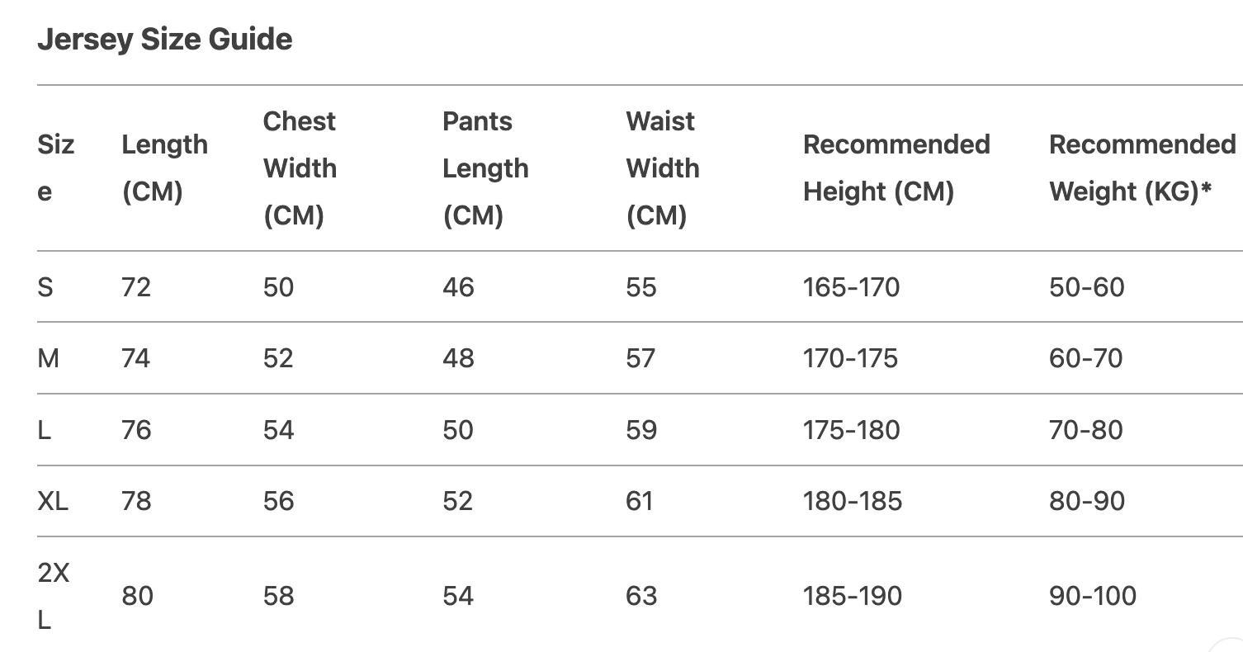Click the Recommended Height (CM) header

point(896,168)
